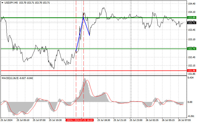Click the 153.10 price scale value
The height and width of the screenshot is (123, 197).
coord(192,39)
